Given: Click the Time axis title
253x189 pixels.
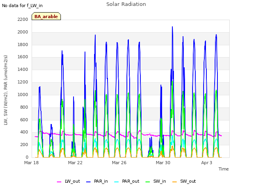Looking at the screenshot, I should (224, 169).
